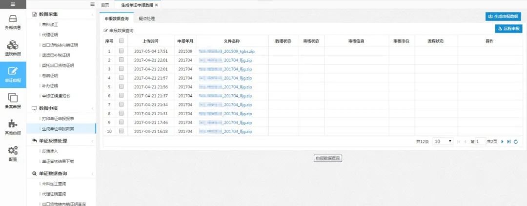The width and height of the screenshot is (527, 206).
Task: Open the 单证申报 module
Action: tap(13, 75)
